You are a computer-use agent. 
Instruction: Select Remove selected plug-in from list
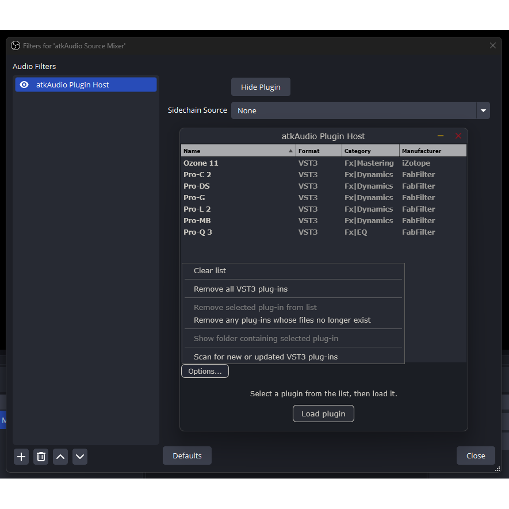click(293, 307)
